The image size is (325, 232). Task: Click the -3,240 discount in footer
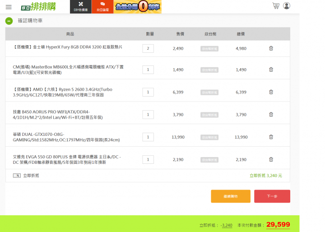pos(226,225)
